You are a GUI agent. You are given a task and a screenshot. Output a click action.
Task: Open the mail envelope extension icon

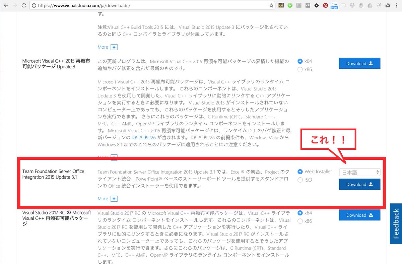tap(388, 6)
